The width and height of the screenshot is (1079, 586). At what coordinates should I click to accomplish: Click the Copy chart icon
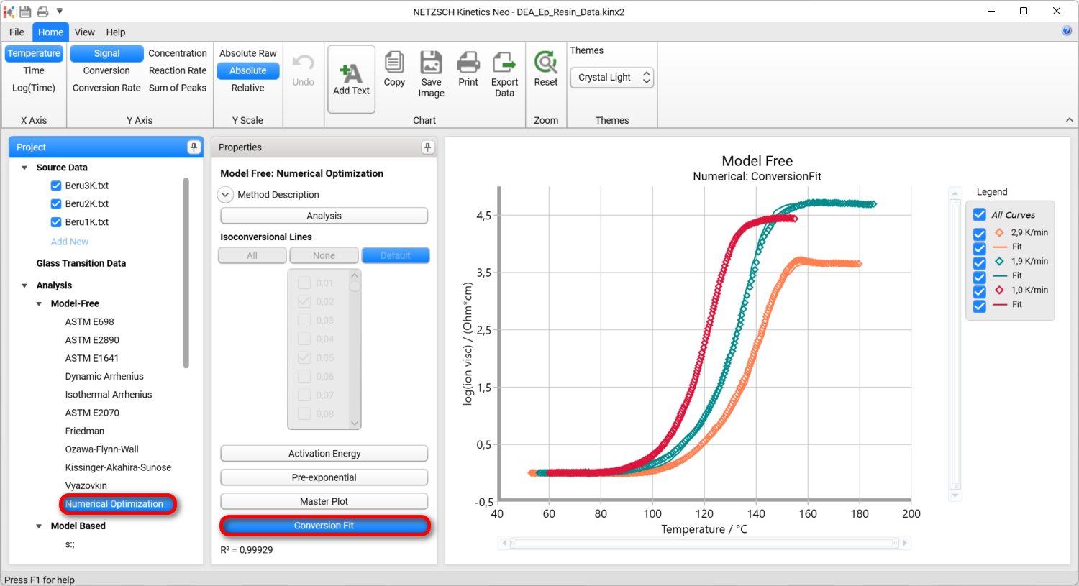394,63
